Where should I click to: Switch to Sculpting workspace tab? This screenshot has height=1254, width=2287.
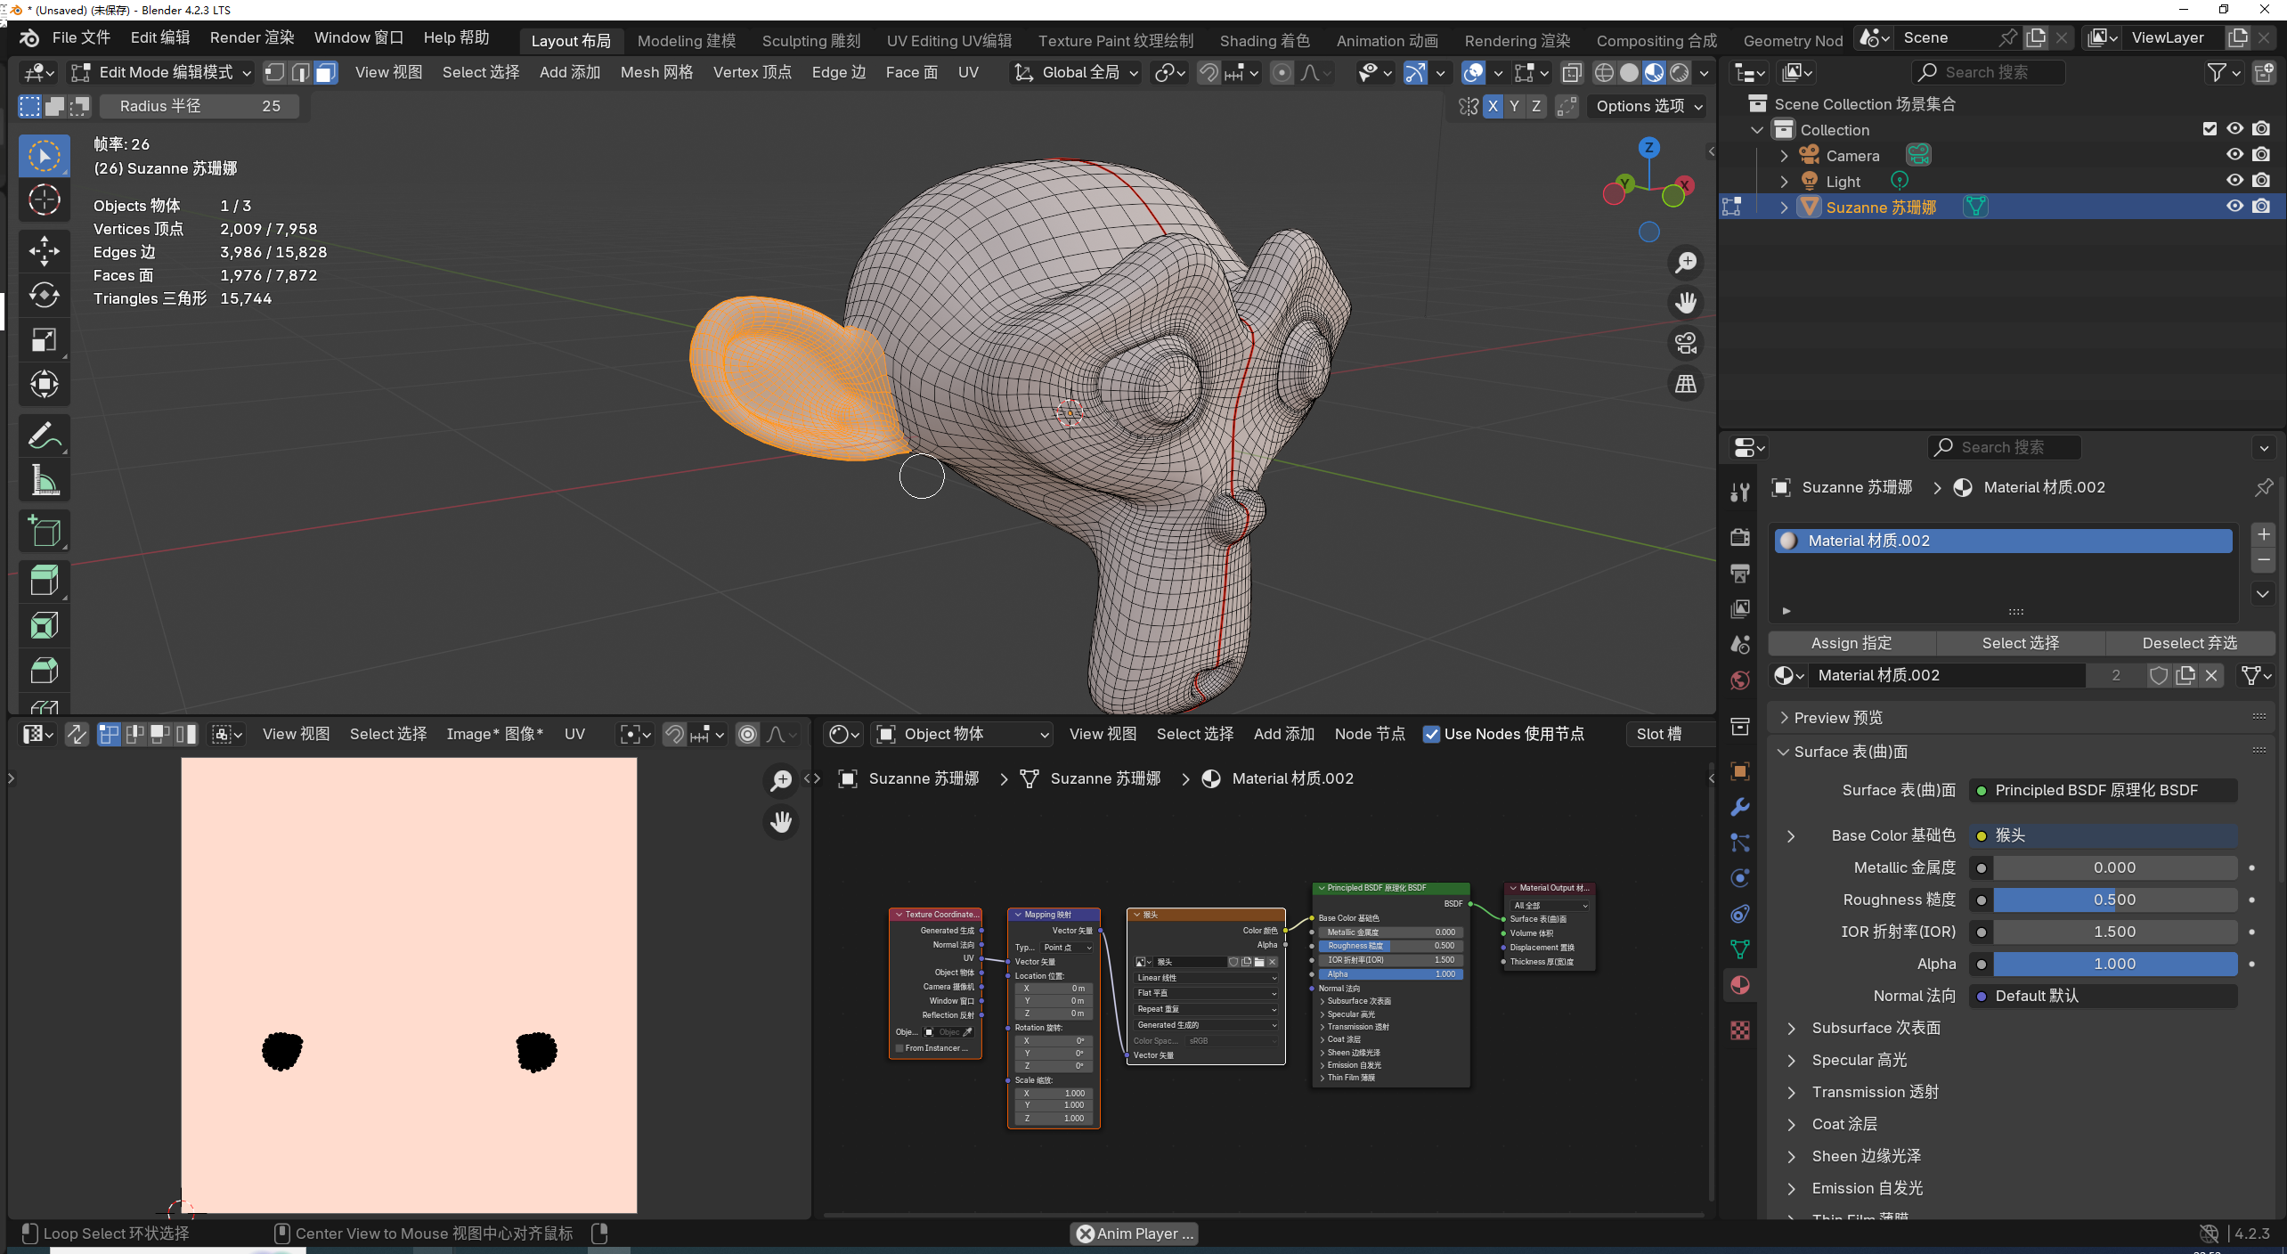(x=811, y=41)
